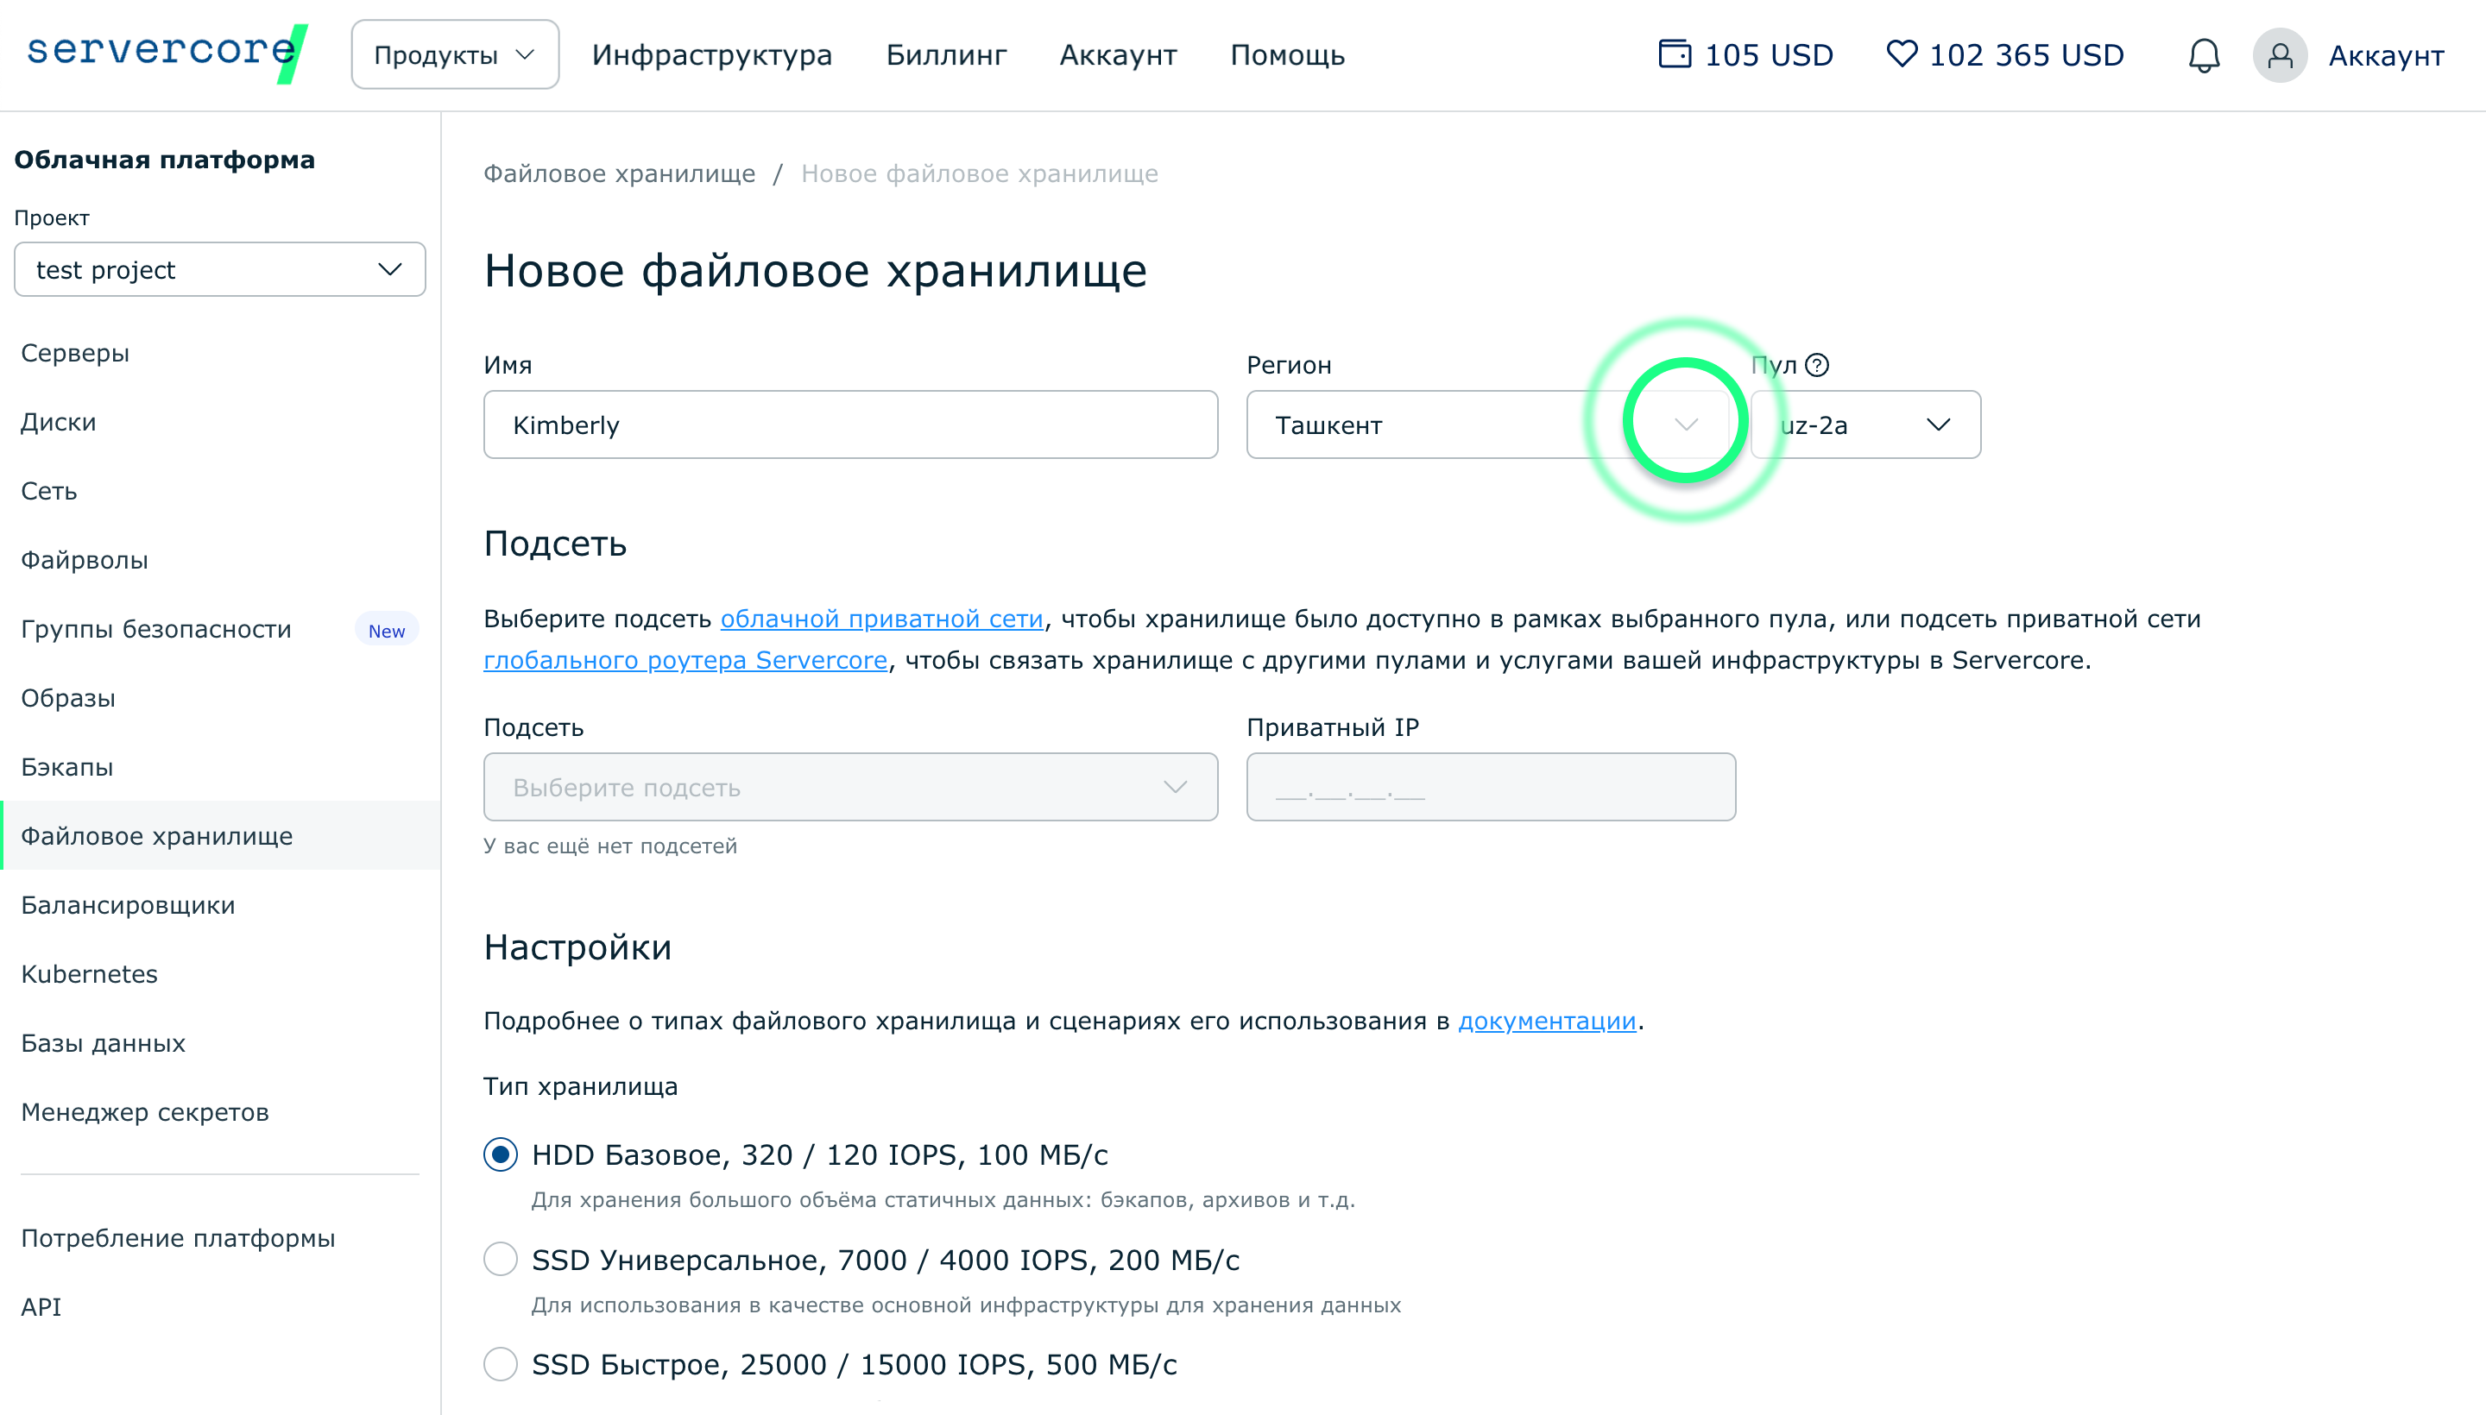This screenshot has width=2486, height=1415.
Task: Click Файловое хранилище breadcrumb link
Action: tap(619, 174)
